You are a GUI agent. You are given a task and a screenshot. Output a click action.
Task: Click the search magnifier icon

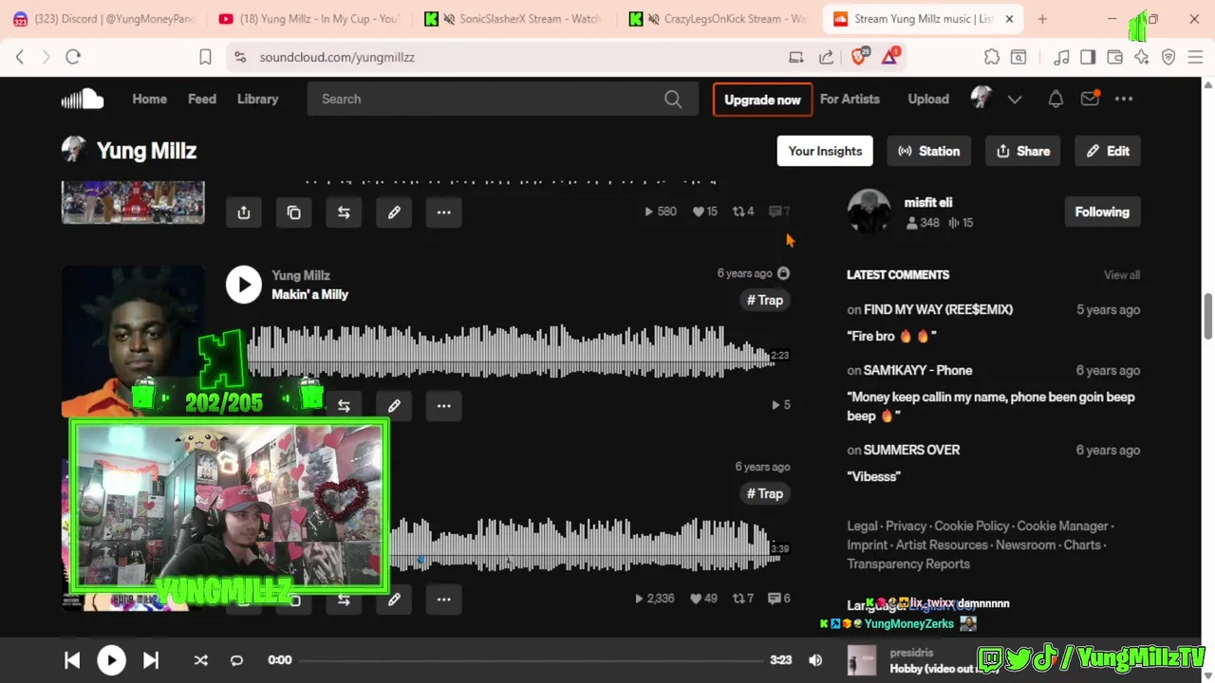point(673,99)
